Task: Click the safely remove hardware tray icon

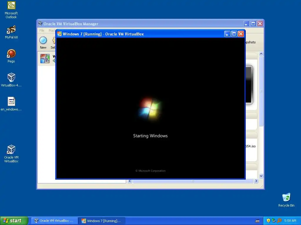Action: (x=274, y=221)
